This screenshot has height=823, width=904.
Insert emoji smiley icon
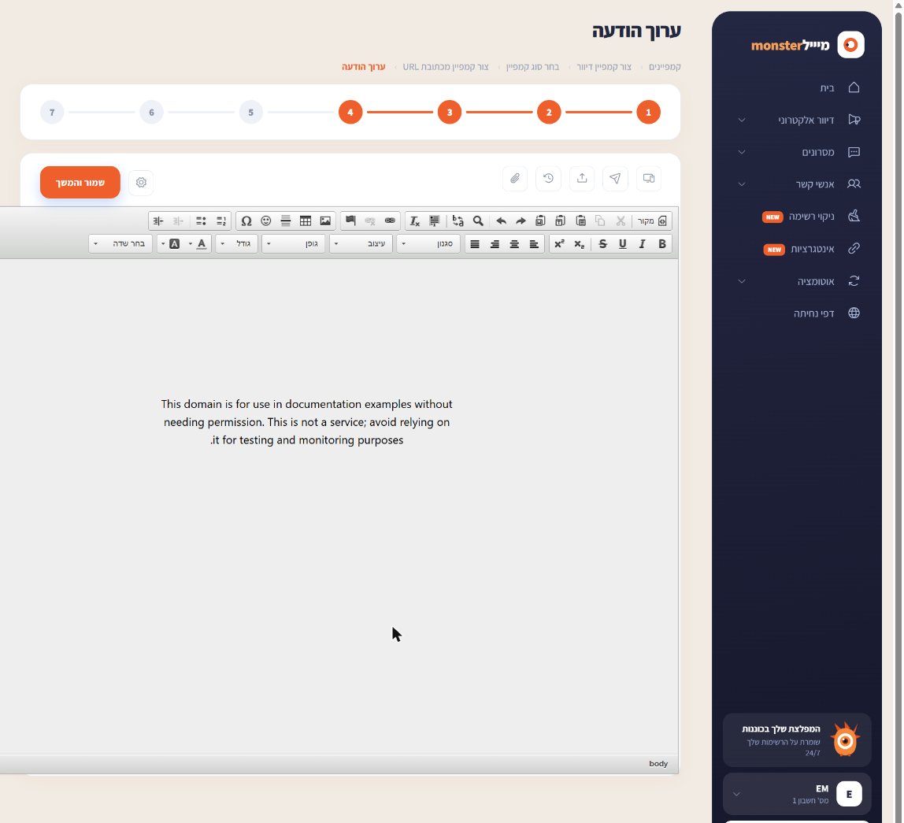point(266,221)
